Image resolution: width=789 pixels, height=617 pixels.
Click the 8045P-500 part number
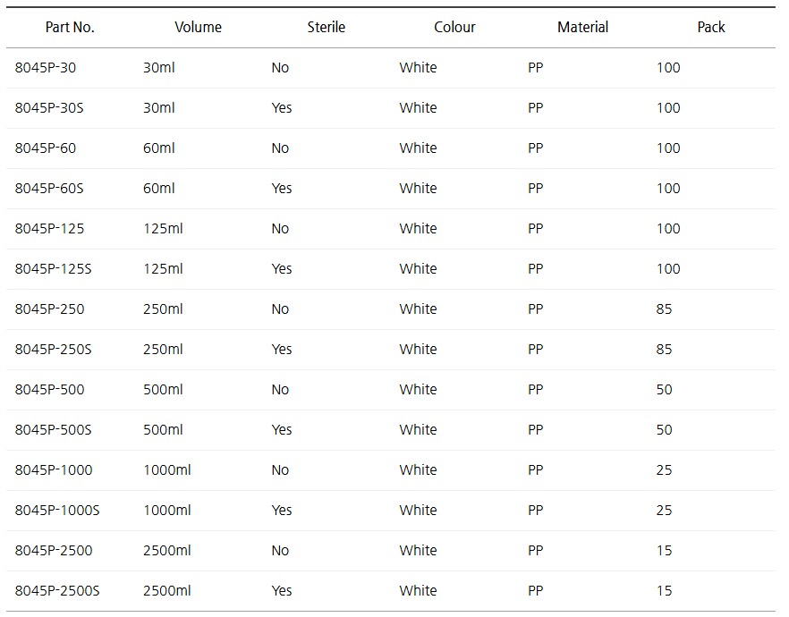[50, 390]
